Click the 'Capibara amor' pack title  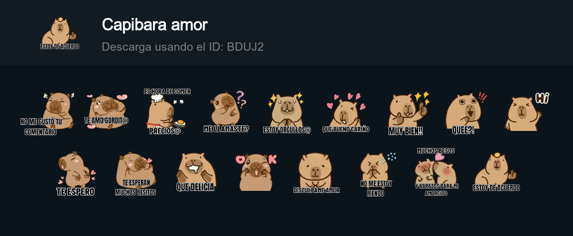point(155,24)
